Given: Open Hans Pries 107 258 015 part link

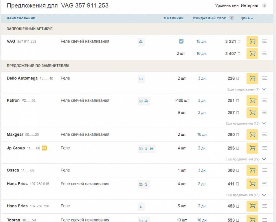Looking at the screenshot, I should [x=39, y=184].
